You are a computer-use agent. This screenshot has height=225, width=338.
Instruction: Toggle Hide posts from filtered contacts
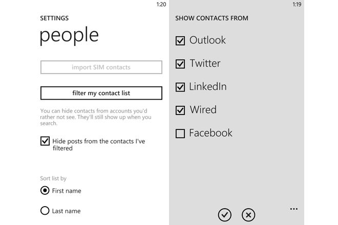(45, 141)
